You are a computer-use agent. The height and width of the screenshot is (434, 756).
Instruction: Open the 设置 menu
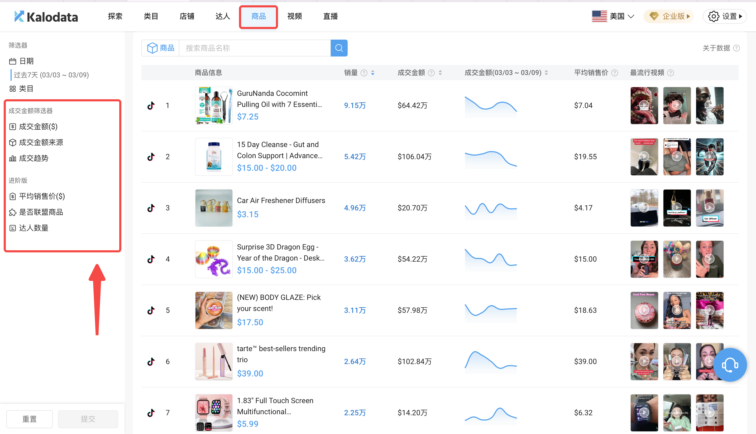[x=725, y=16]
